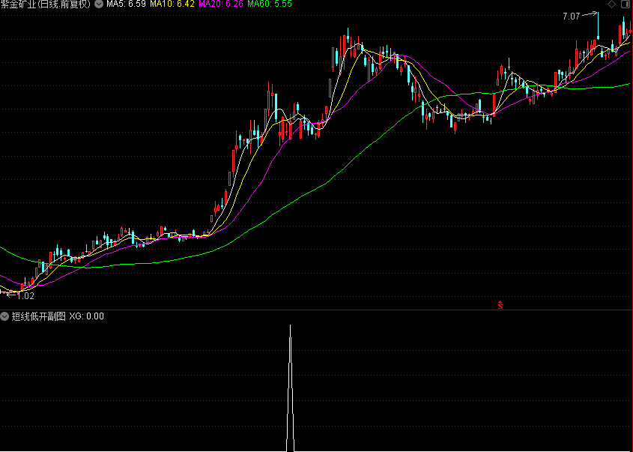The image size is (633, 452).
Task: Toggle the side panel icon at top right
Action: click(627, 4)
